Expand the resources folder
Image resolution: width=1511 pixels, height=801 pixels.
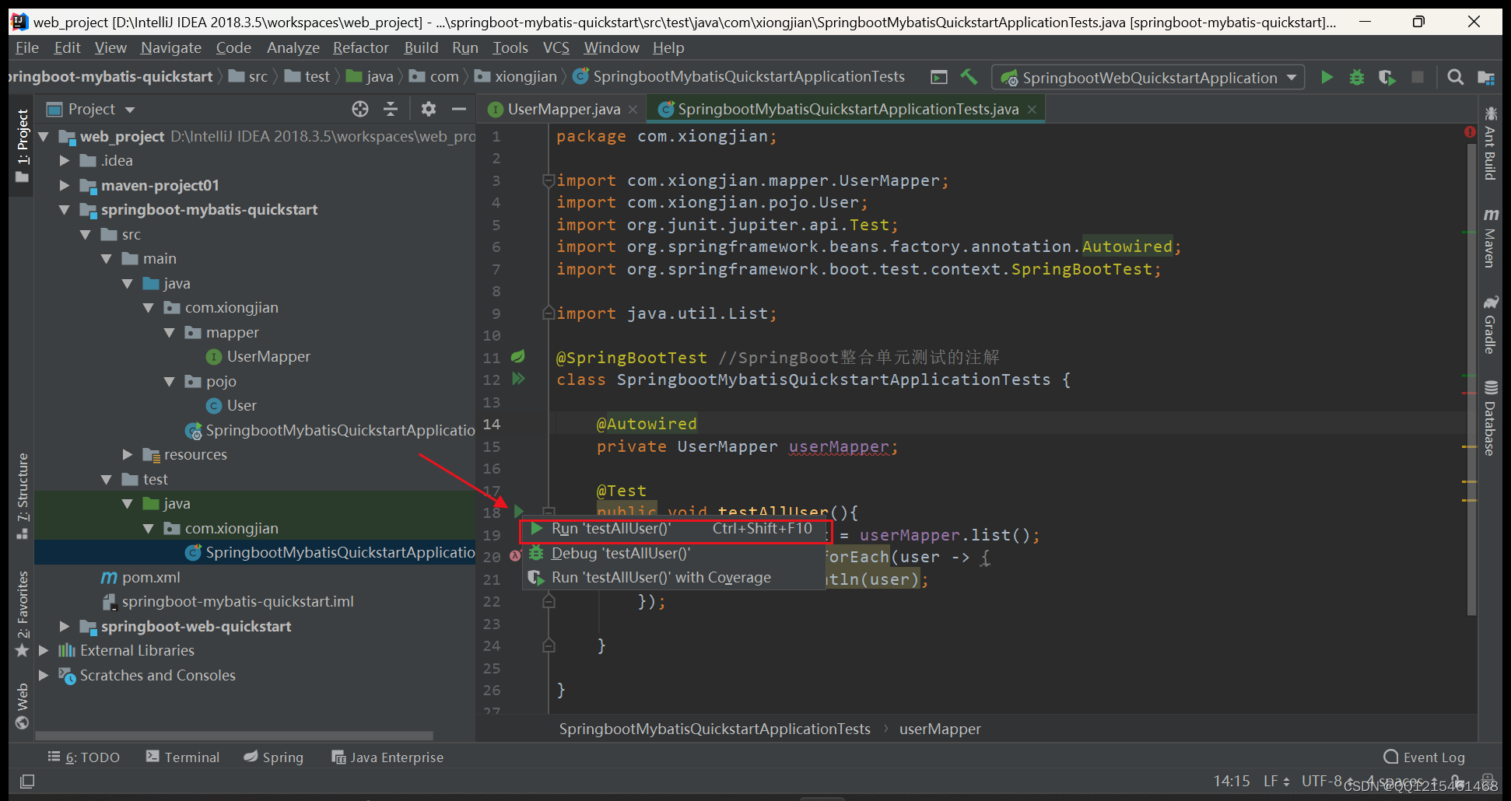[128, 454]
